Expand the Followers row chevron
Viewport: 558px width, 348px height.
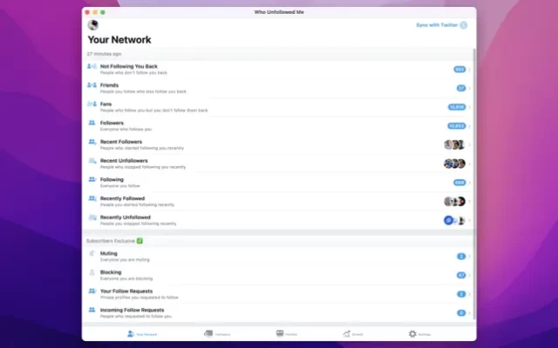pyautogui.click(x=470, y=126)
